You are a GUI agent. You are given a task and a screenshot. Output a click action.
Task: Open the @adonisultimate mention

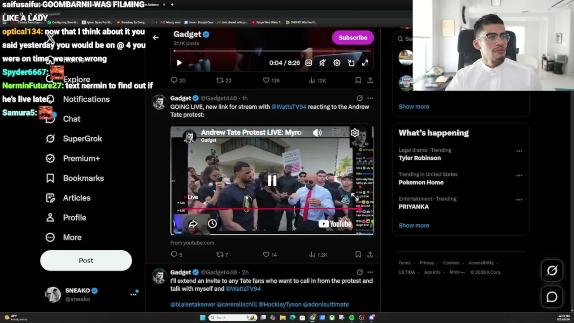(326, 304)
